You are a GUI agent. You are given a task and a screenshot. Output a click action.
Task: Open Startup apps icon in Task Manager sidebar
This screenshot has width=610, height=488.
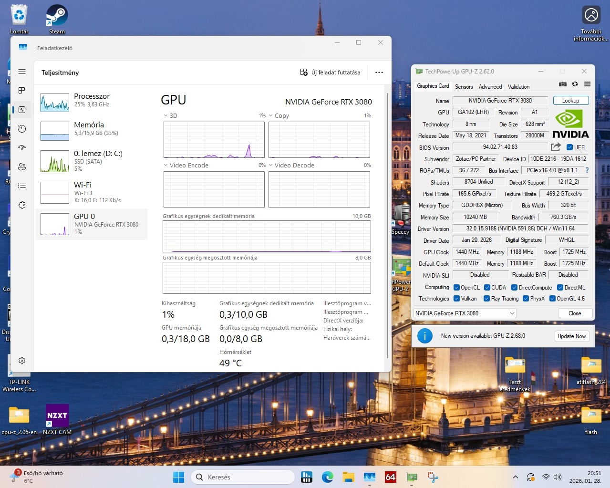point(22,148)
